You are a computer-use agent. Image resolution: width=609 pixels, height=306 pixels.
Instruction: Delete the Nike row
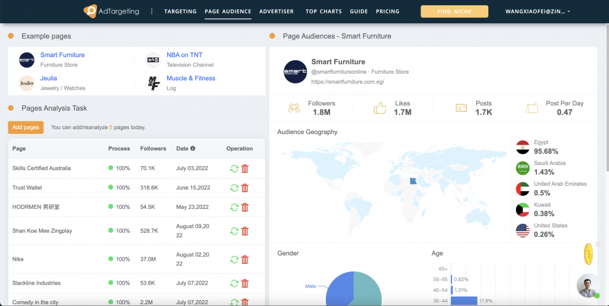(x=244, y=260)
